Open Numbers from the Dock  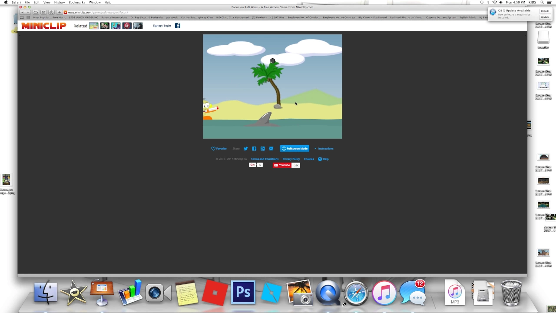pos(130,292)
